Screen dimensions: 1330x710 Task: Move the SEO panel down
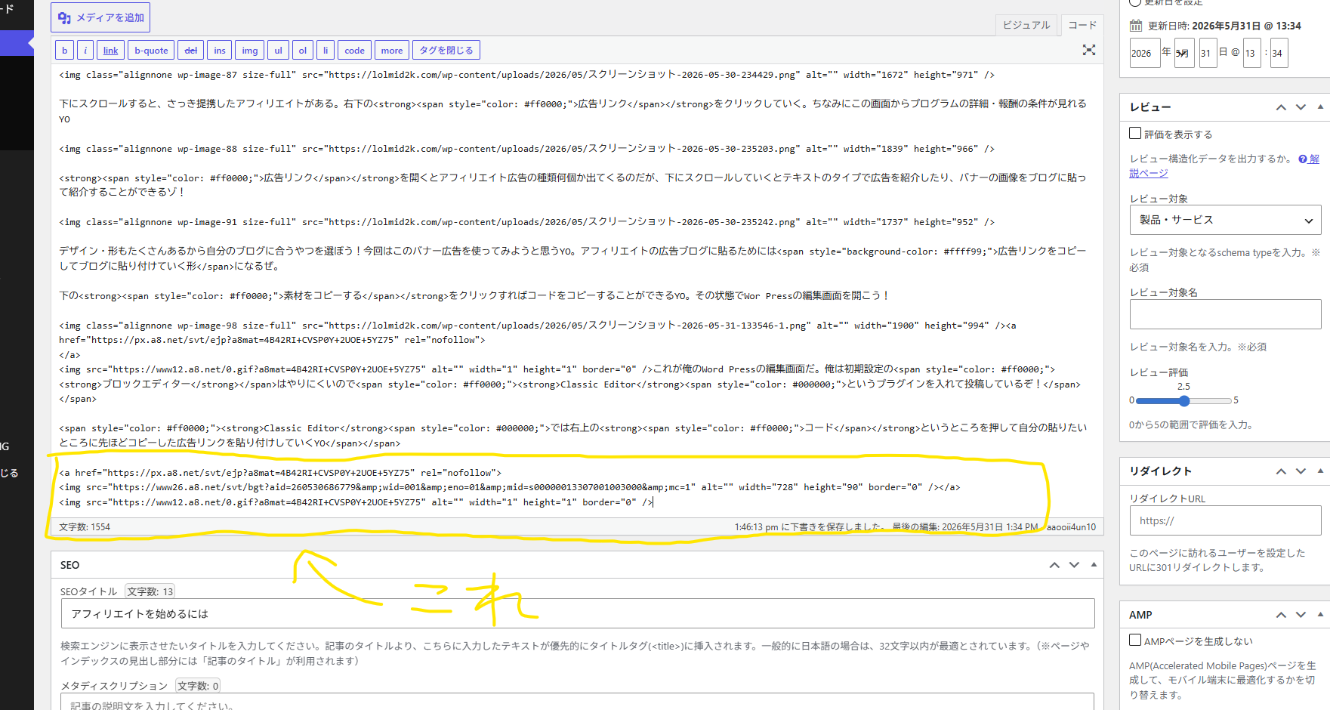(1074, 565)
